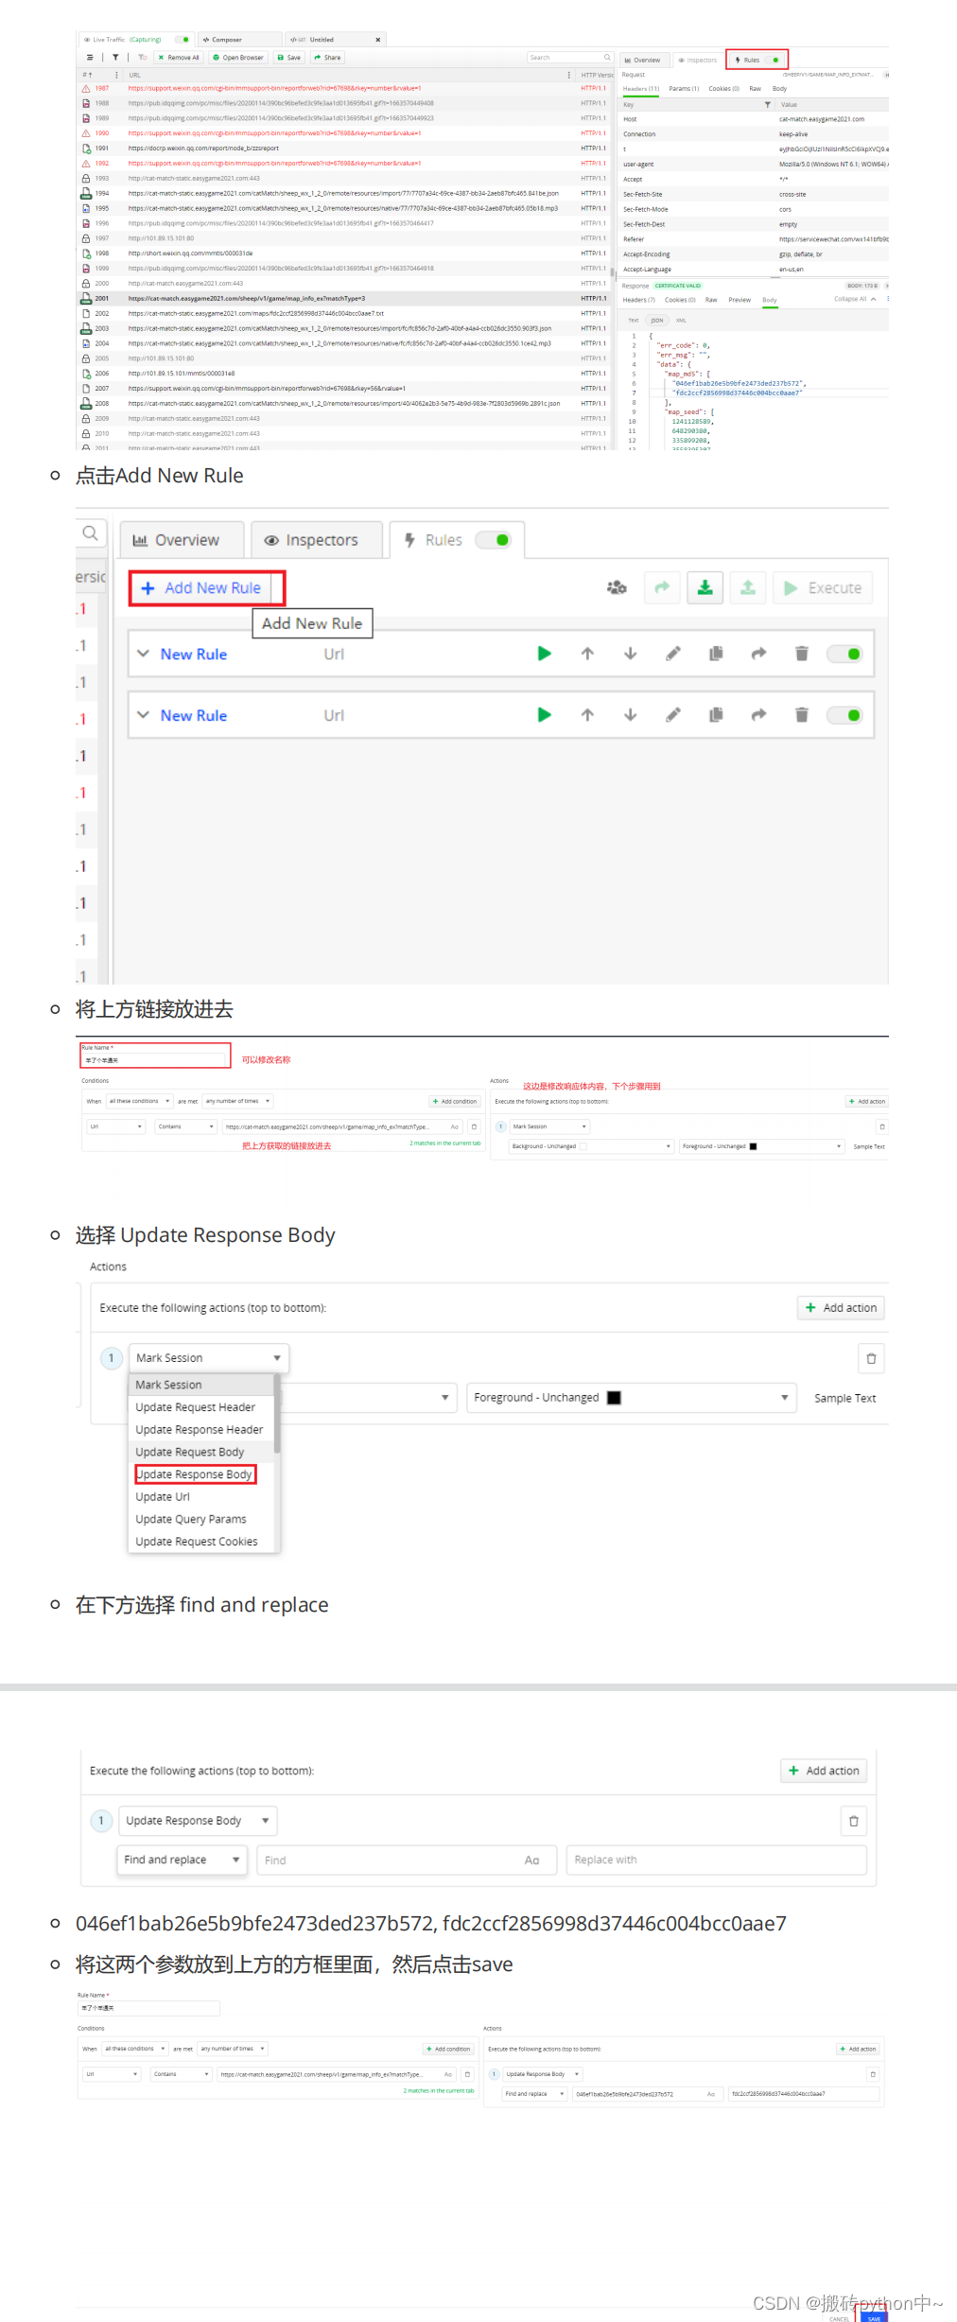Click the small black Foreground color swatch
The width and height of the screenshot is (957, 2322).
click(753, 1146)
